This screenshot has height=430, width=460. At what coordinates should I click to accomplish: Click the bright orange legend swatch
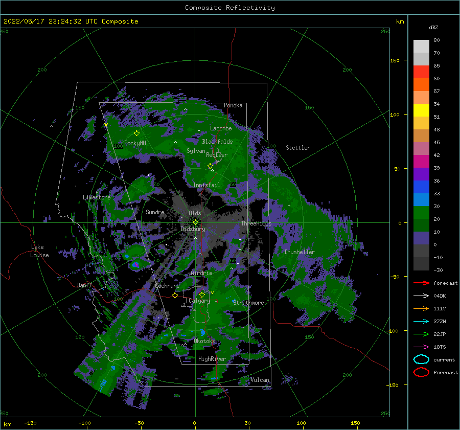[421, 84]
